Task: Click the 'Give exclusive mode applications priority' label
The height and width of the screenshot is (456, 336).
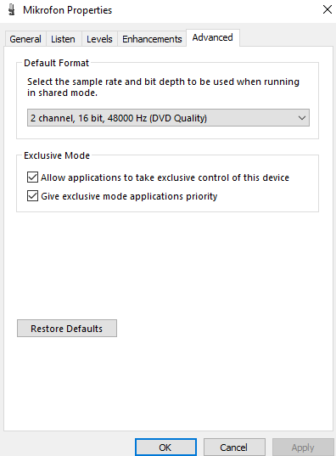Action: coord(129,196)
